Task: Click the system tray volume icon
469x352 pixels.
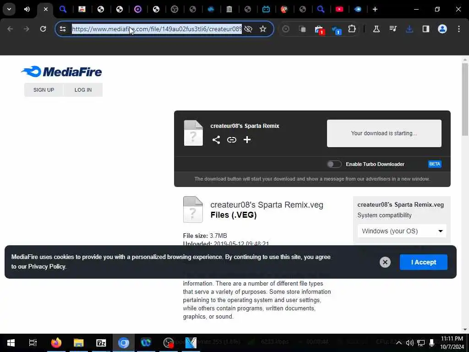Action: click(x=409, y=343)
